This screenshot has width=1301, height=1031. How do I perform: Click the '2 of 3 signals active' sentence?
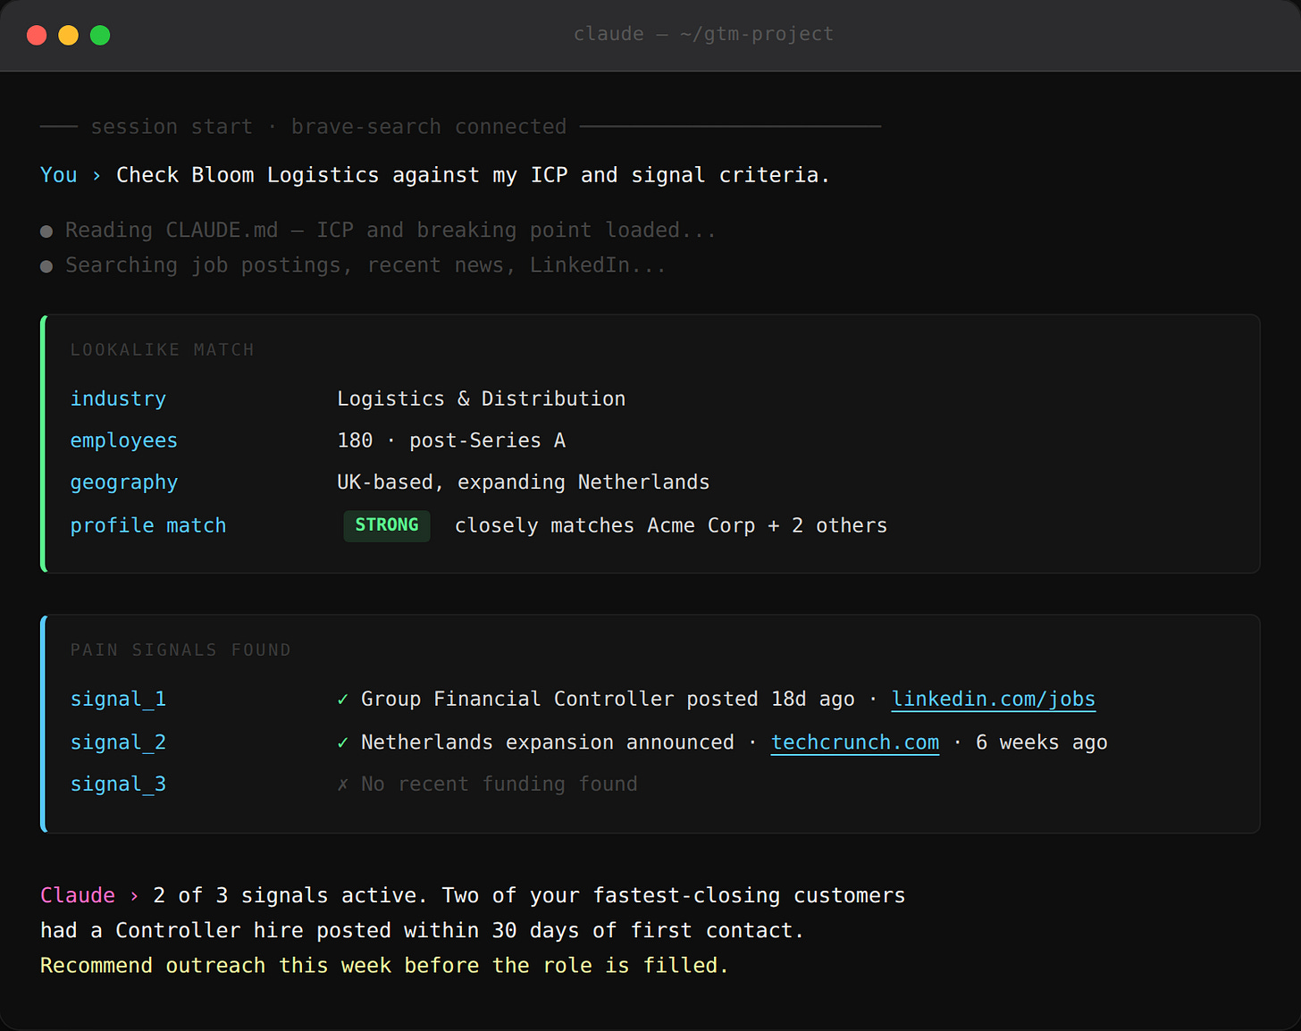pyautogui.click(x=290, y=895)
